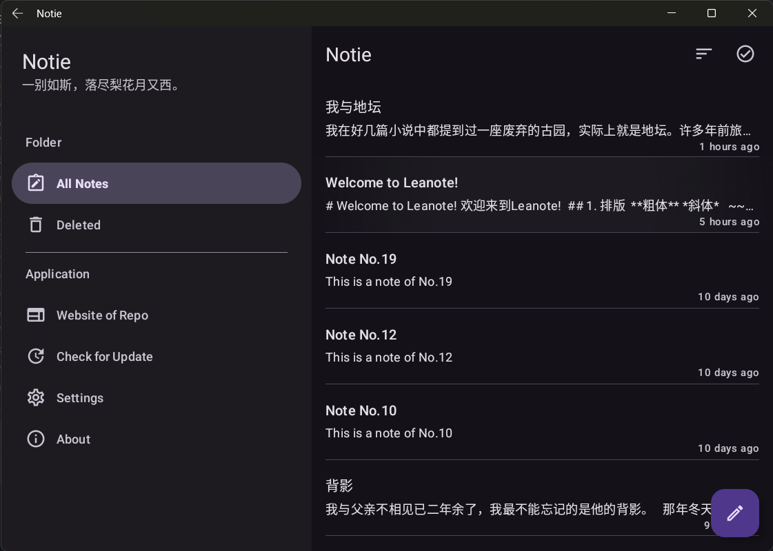Click the Deleted trash can icon
The width and height of the screenshot is (773, 551).
35,225
